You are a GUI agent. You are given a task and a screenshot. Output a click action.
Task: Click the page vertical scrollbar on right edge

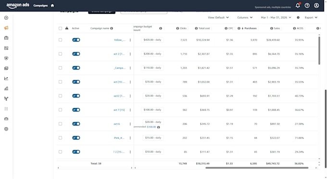tap(326, 129)
